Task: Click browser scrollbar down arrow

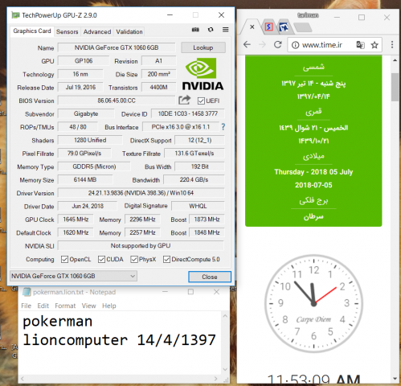Action: coord(395,379)
